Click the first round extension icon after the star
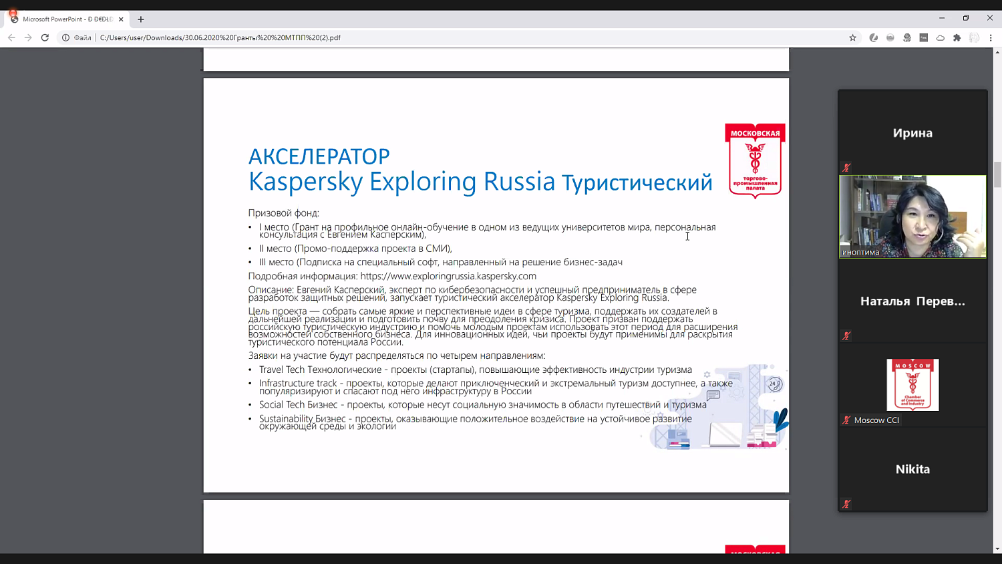 [873, 37]
